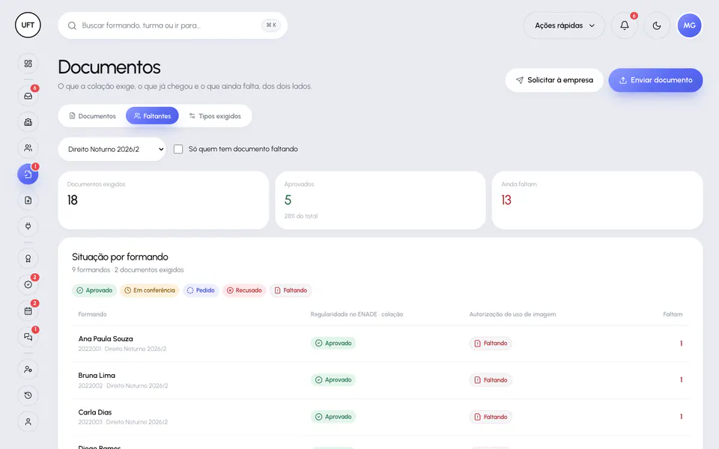Click the Em conferência legend chip
The image size is (719, 449).
pyautogui.click(x=150, y=290)
